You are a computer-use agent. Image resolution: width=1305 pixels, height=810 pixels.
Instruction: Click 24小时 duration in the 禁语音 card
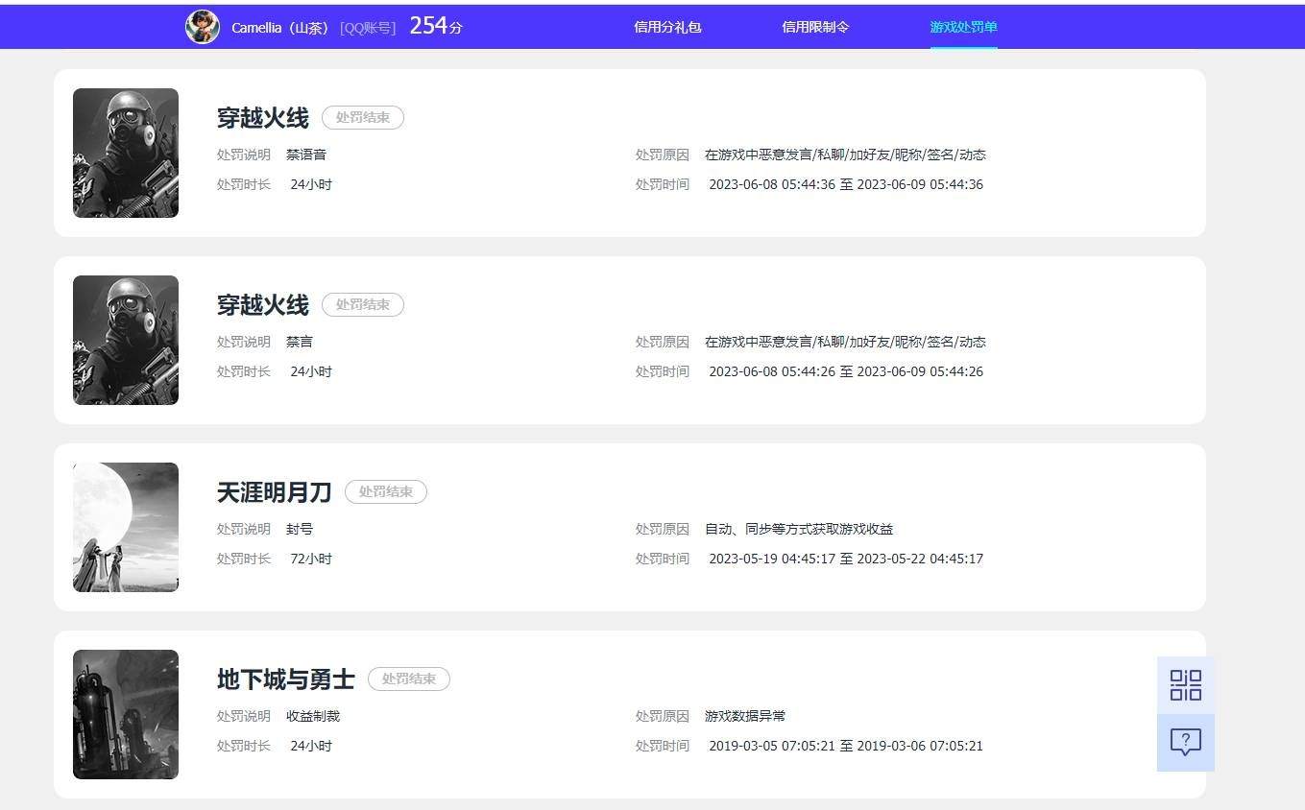311,184
